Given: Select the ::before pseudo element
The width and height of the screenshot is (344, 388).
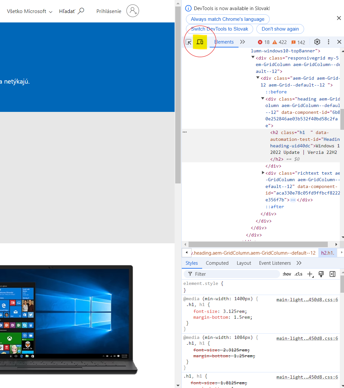Looking at the screenshot, I should coord(276,92).
